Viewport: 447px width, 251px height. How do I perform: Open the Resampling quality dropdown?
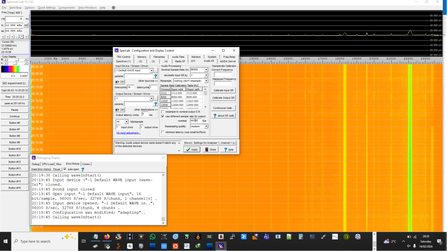(x=206, y=126)
